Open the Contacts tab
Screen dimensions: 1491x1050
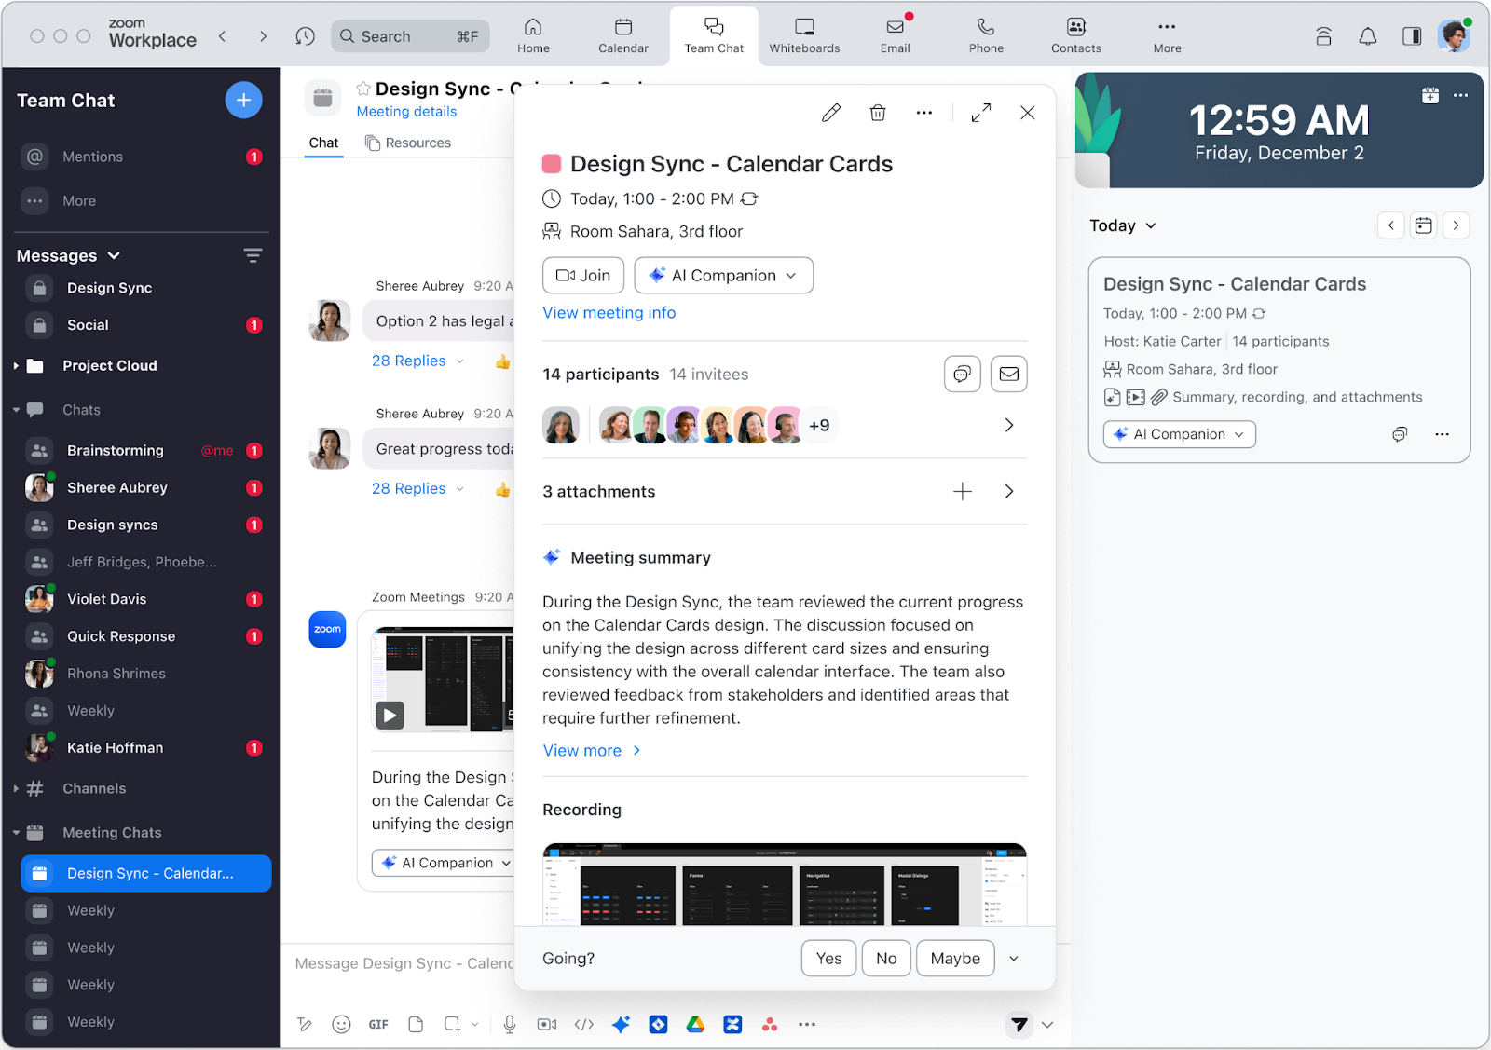(x=1076, y=36)
